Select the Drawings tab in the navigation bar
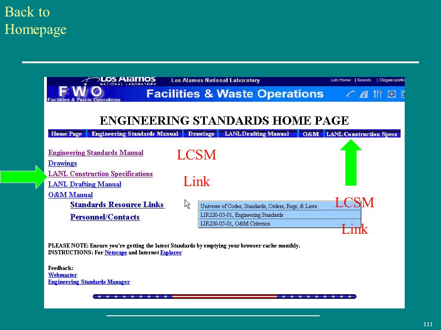Image resolution: width=441 pixels, height=330 pixels. 201,134
